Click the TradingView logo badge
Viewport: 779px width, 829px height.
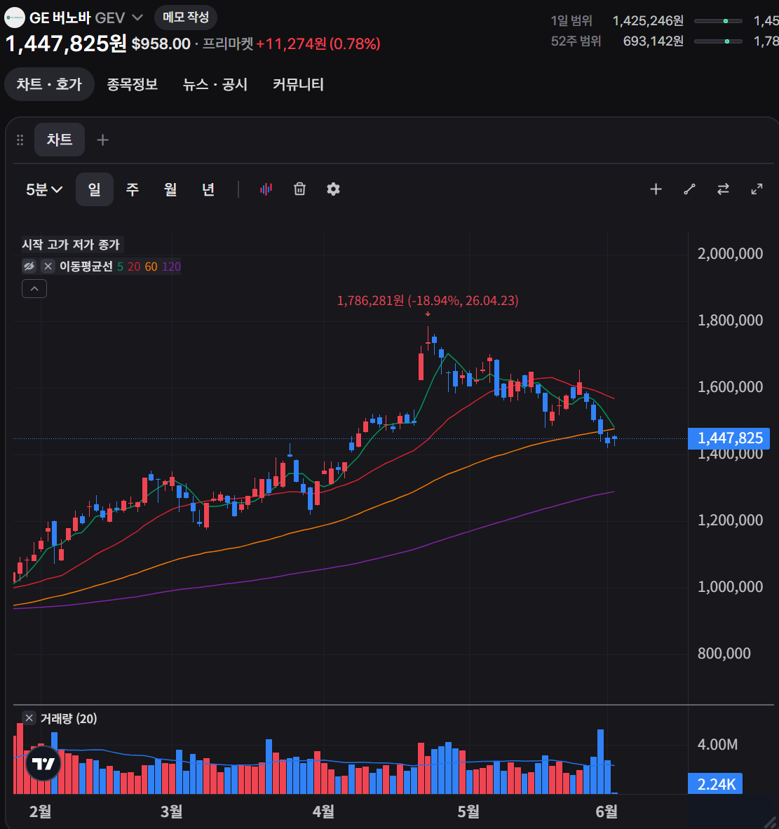click(43, 764)
